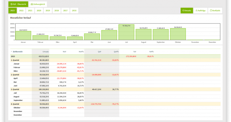Viewport: 231px width, 122px height.
Task: Show the Umsatz metric view
Action: 187,11
